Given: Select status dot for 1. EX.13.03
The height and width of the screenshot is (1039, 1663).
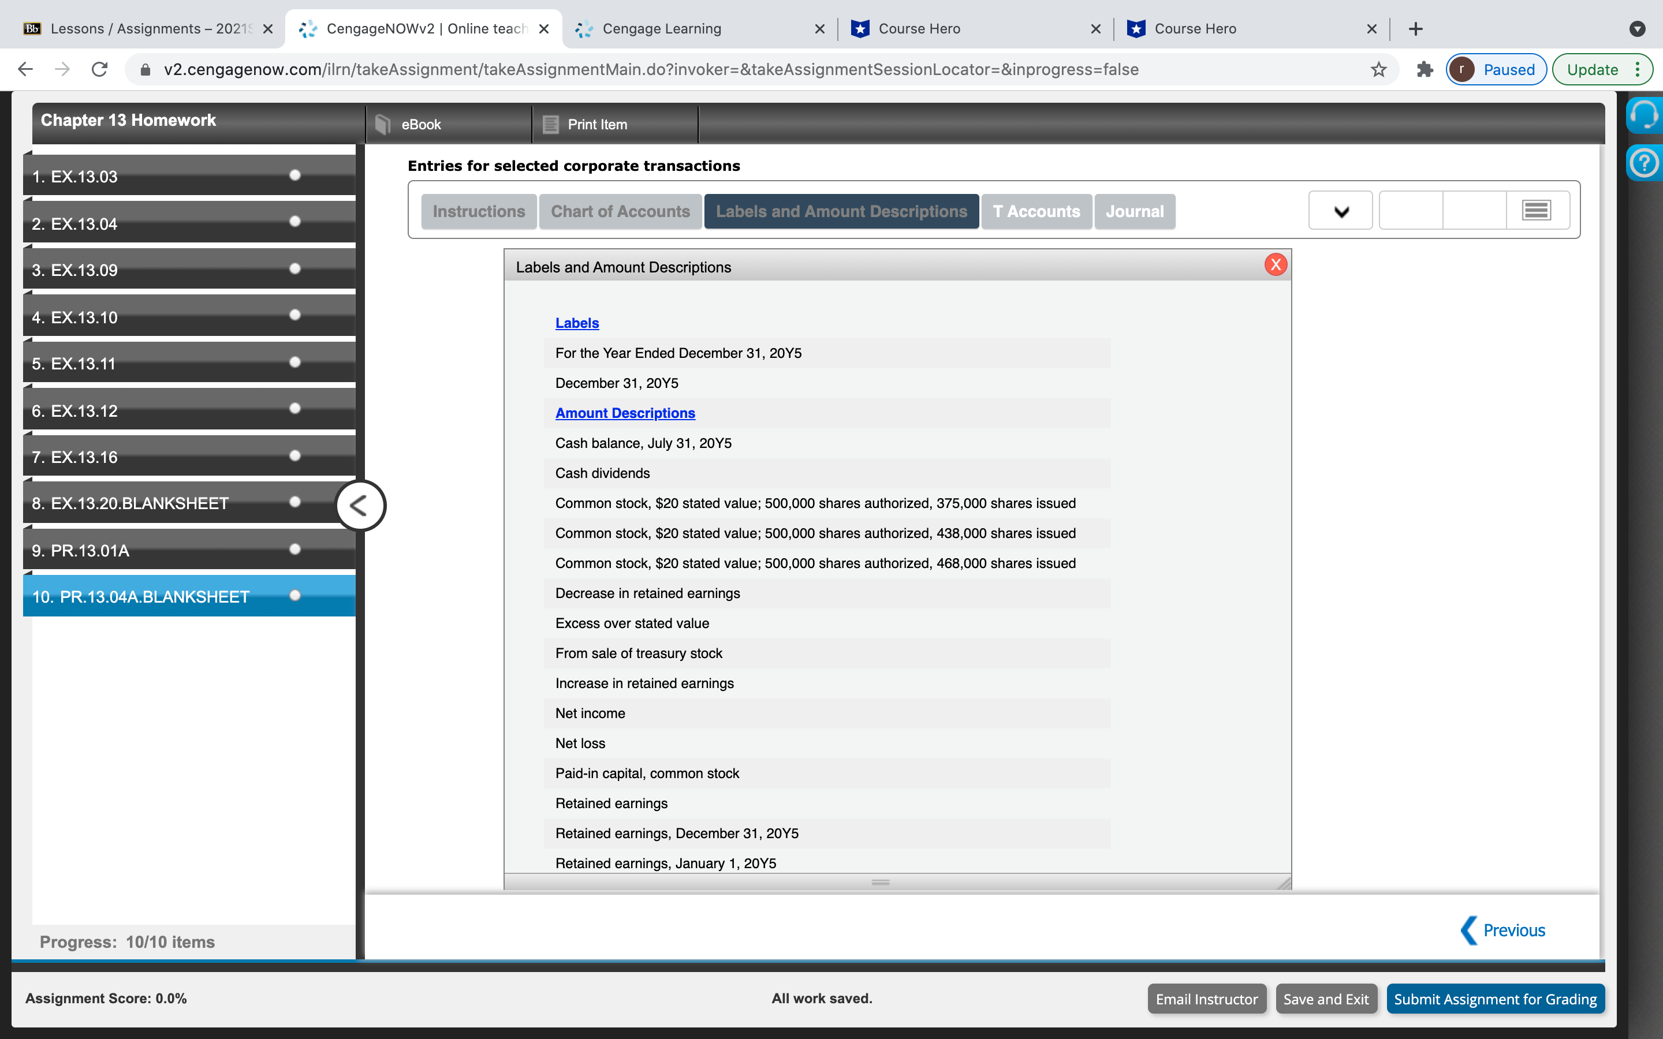Looking at the screenshot, I should point(295,175).
